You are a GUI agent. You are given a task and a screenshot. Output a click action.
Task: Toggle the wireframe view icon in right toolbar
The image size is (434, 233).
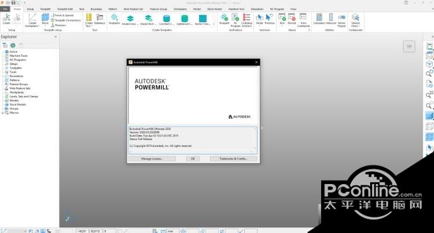(429, 126)
